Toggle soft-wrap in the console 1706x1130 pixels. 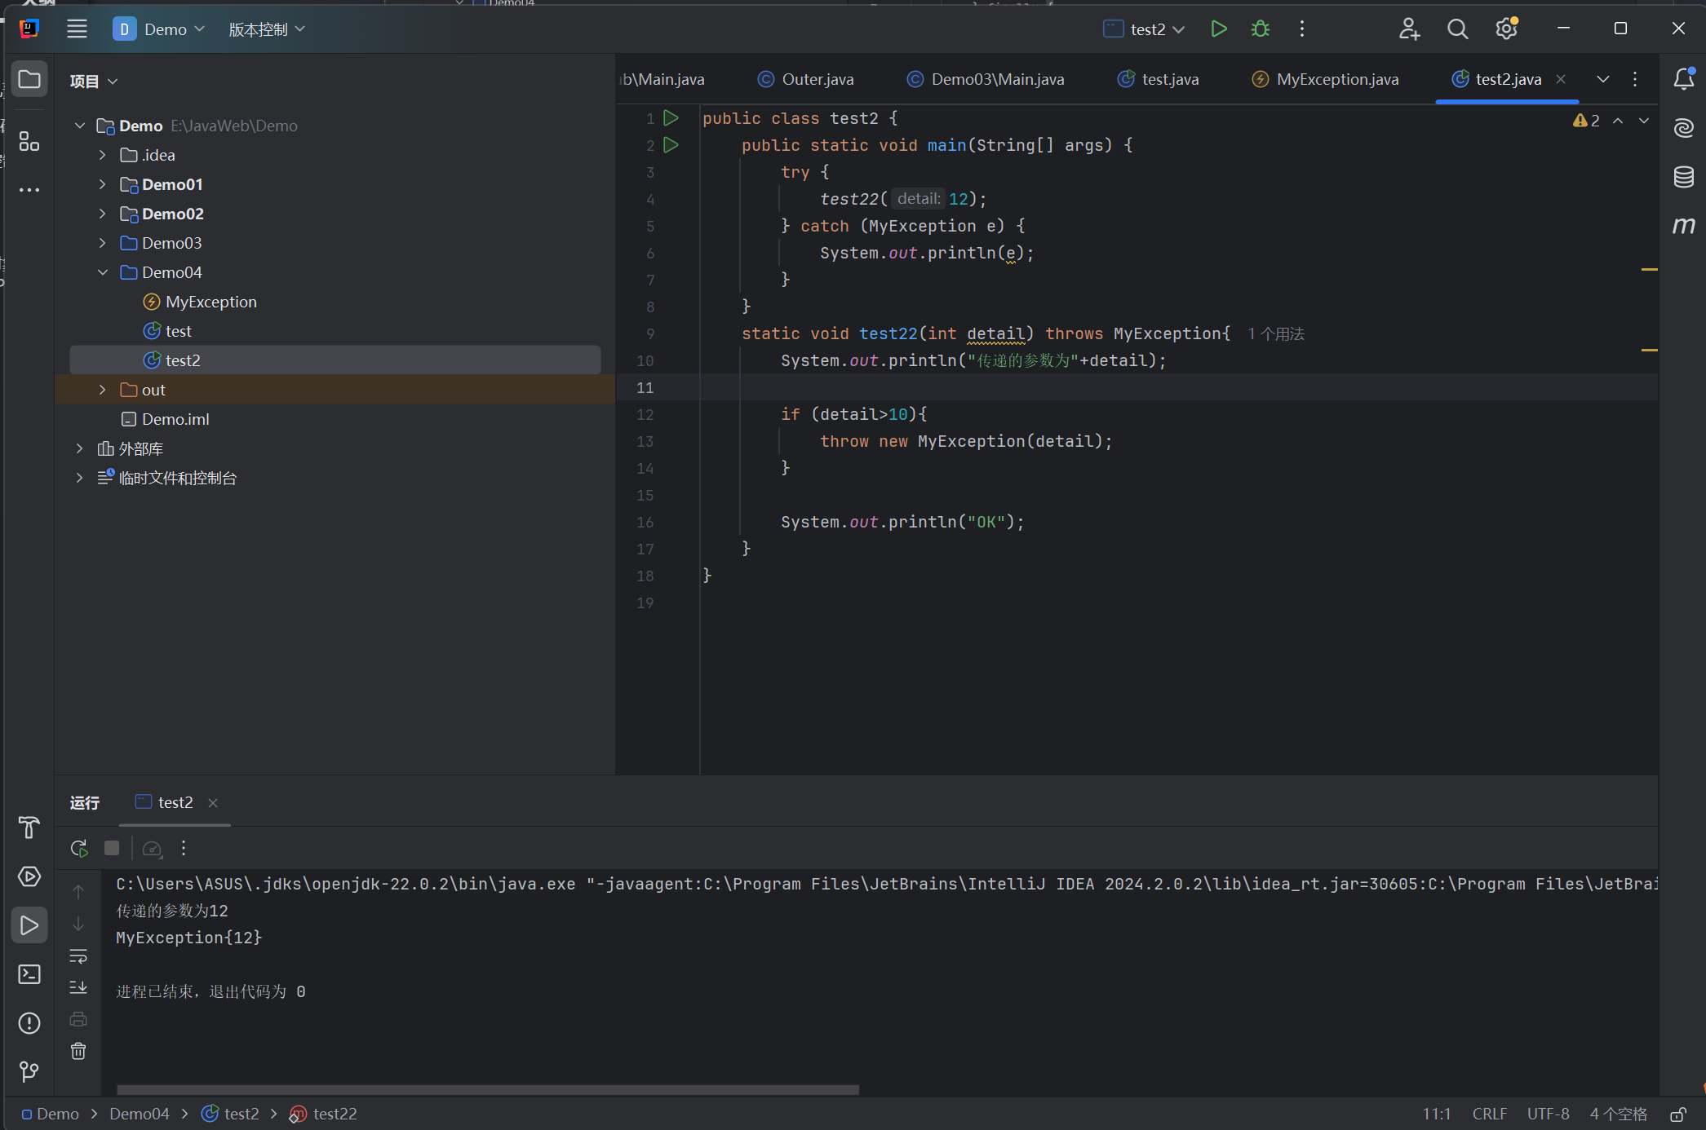click(78, 956)
